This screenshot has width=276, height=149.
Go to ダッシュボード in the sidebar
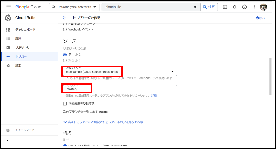click(25, 30)
